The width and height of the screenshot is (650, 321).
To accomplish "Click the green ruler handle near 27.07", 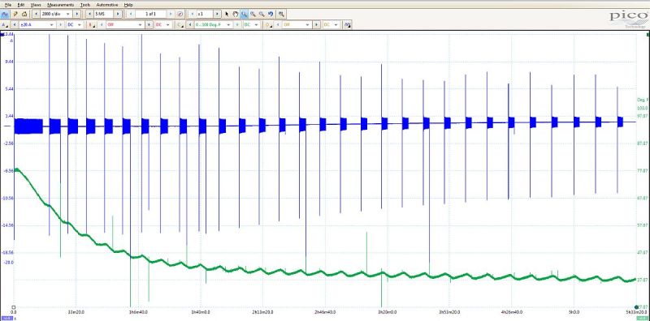I will click(636, 307).
